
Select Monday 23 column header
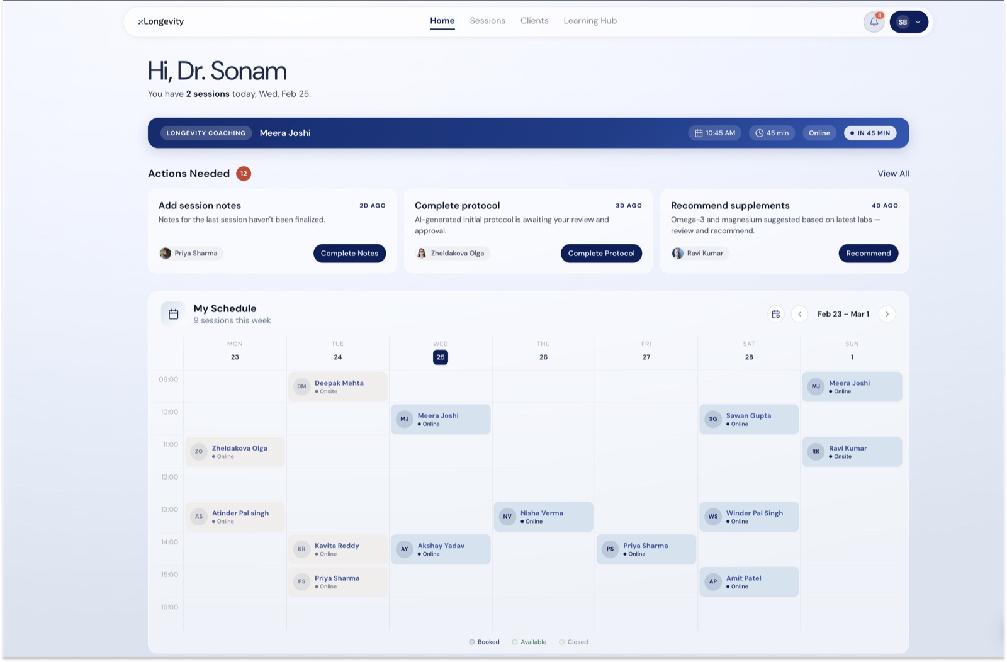[x=235, y=351]
